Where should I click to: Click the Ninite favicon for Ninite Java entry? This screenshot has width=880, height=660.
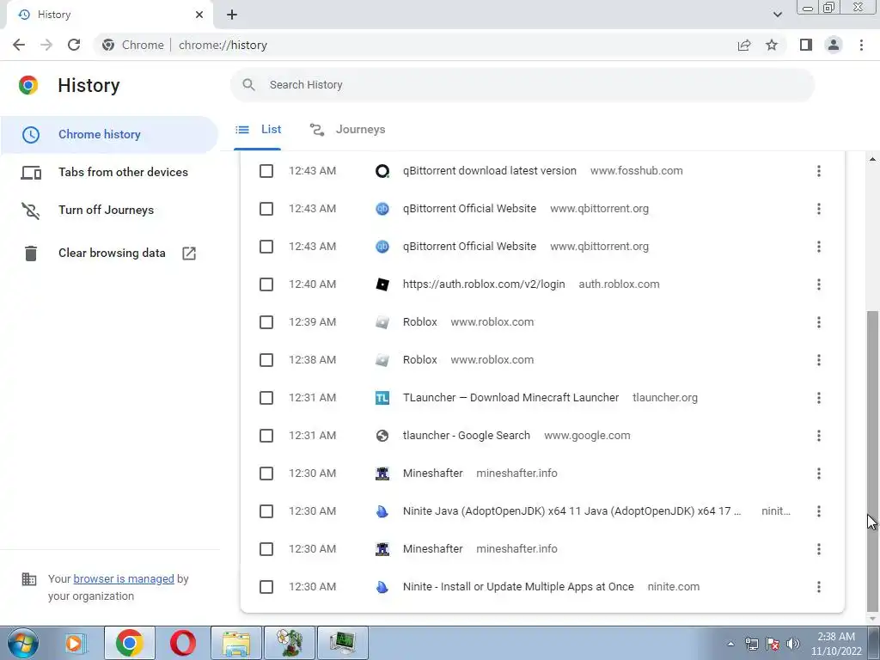(382, 511)
